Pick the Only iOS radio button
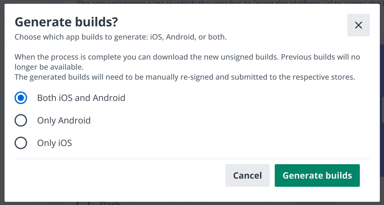The image size is (384, 205). [x=21, y=143]
